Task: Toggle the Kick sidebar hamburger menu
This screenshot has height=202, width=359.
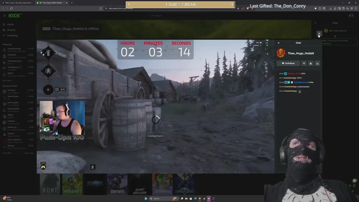Action: coord(4,16)
